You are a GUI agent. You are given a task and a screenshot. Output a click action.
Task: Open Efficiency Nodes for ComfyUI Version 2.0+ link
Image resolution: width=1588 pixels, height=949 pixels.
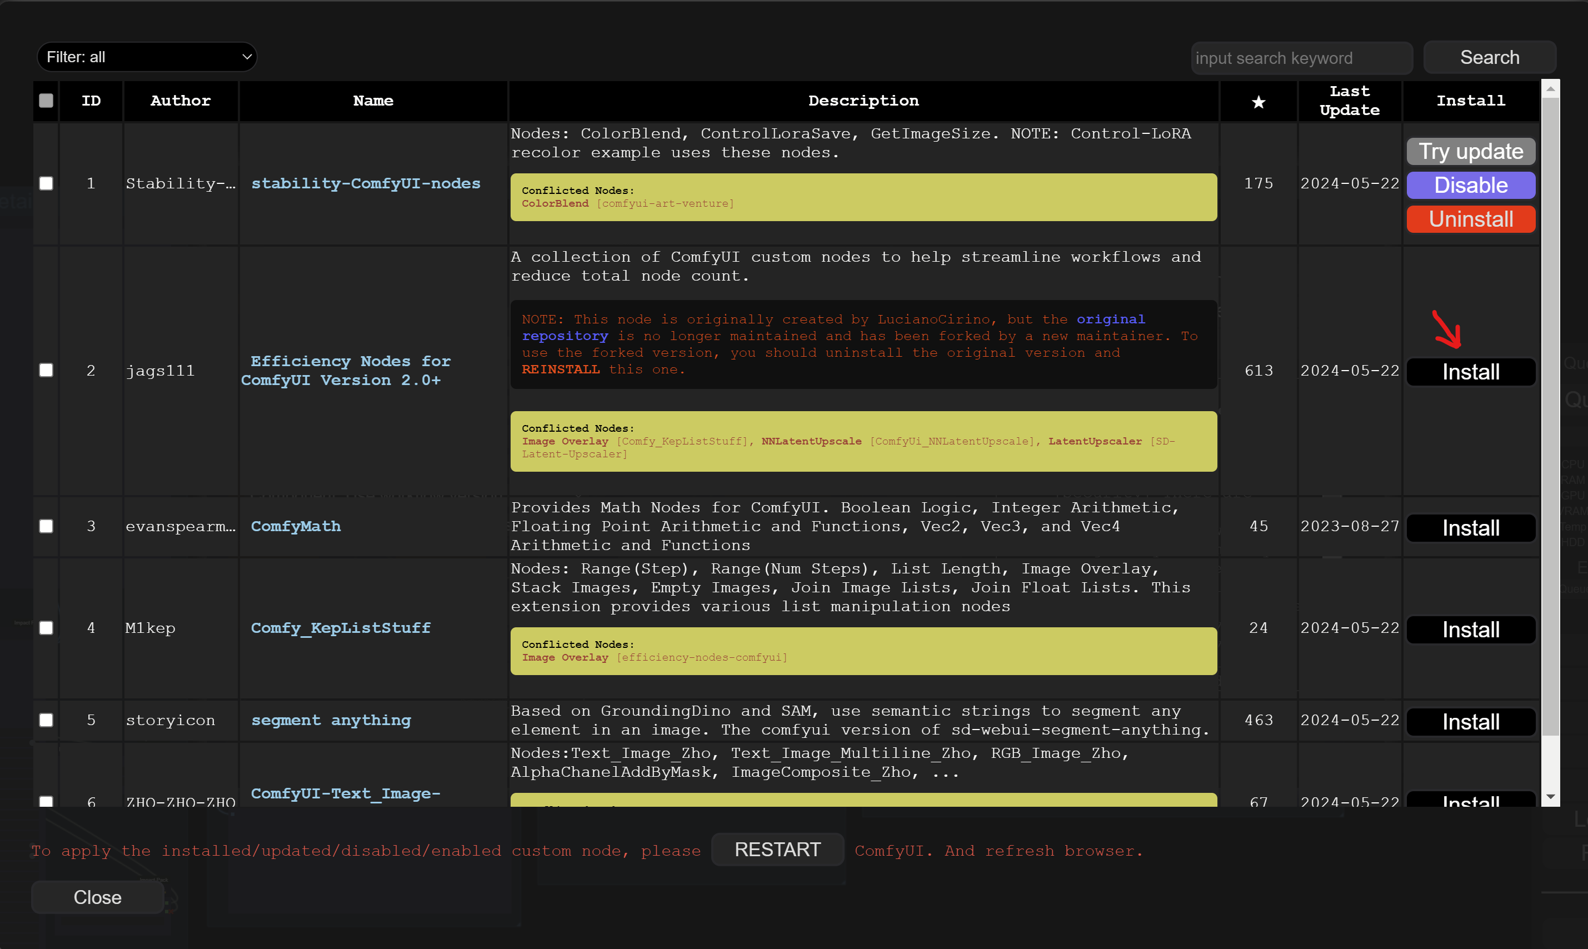click(x=346, y=370)
